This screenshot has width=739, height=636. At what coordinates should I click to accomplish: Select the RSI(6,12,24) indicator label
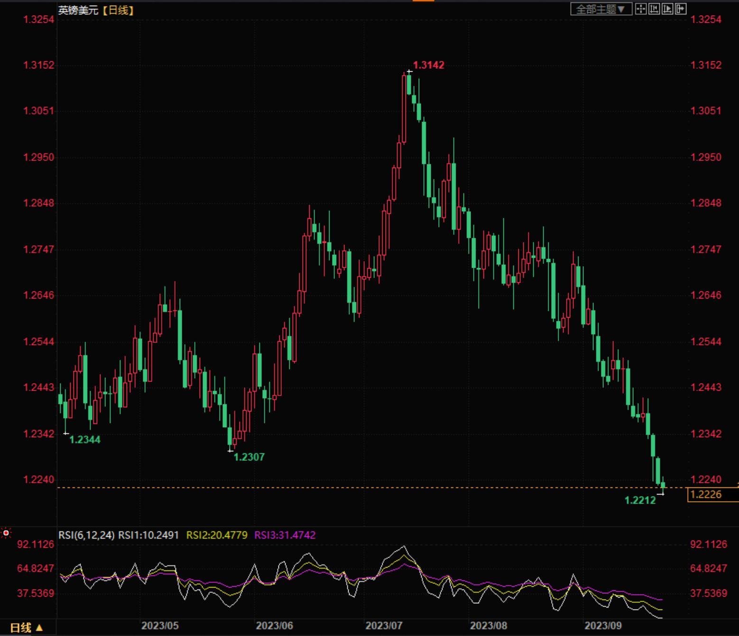86,535
